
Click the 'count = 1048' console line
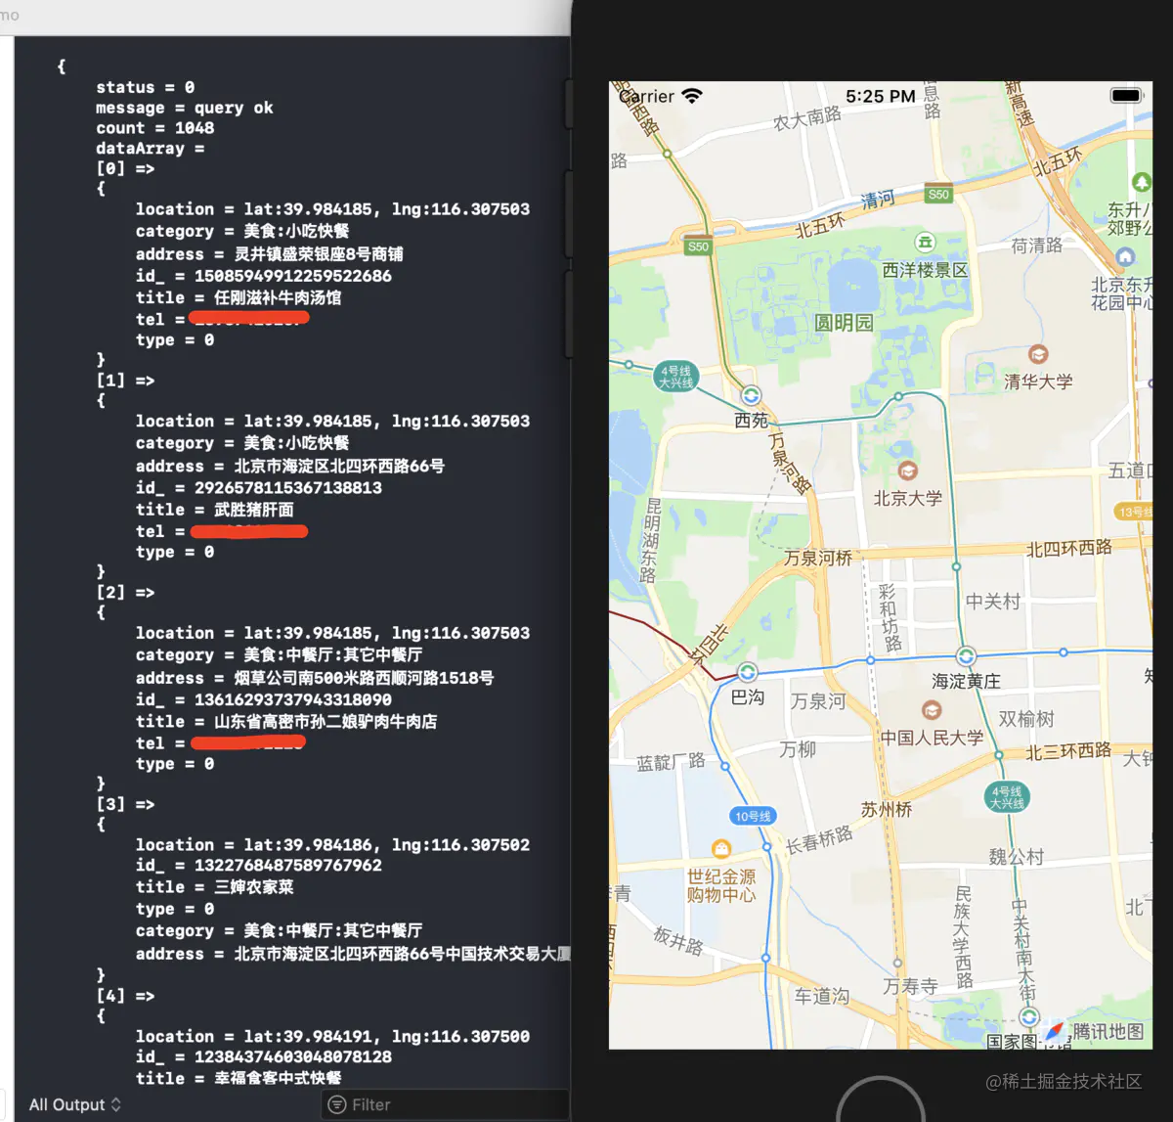tap(154, 128)
